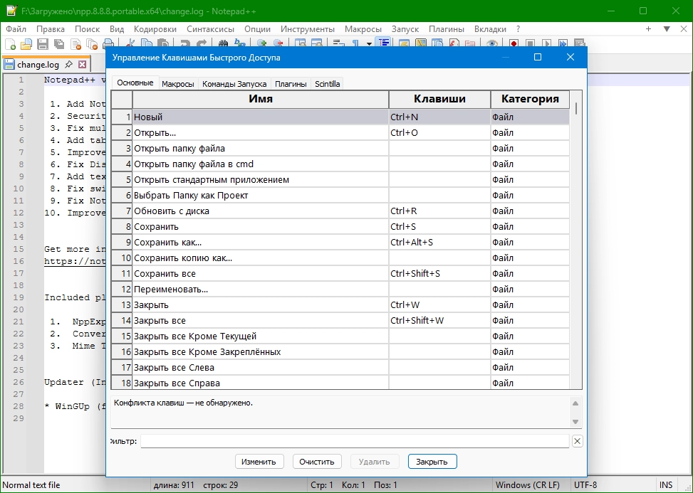
Task: Click the Save Recorded Macro icon
Action: (580, 43)
